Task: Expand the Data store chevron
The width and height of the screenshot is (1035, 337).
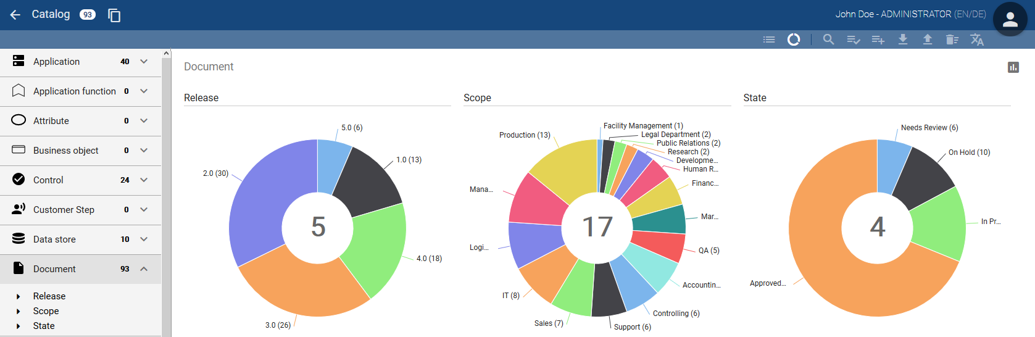Action: 144,239
